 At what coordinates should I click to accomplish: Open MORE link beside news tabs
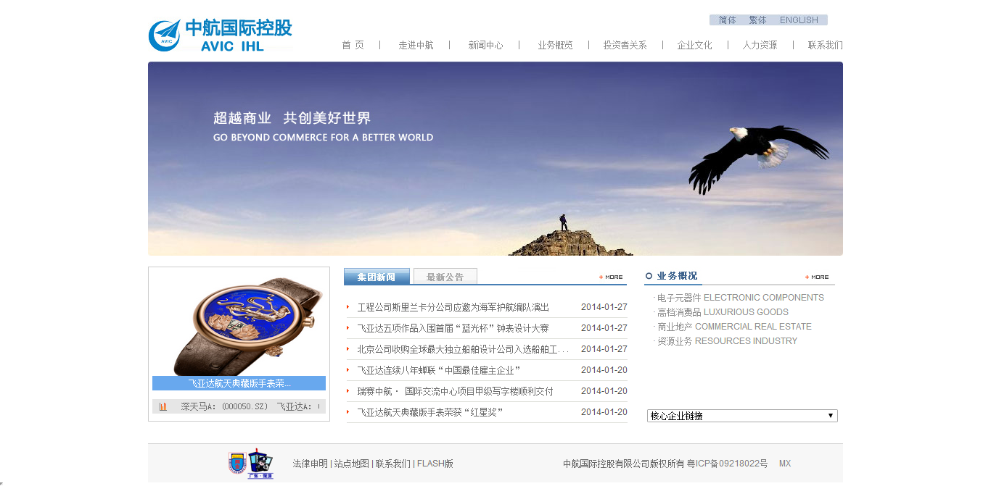point(611,277)
